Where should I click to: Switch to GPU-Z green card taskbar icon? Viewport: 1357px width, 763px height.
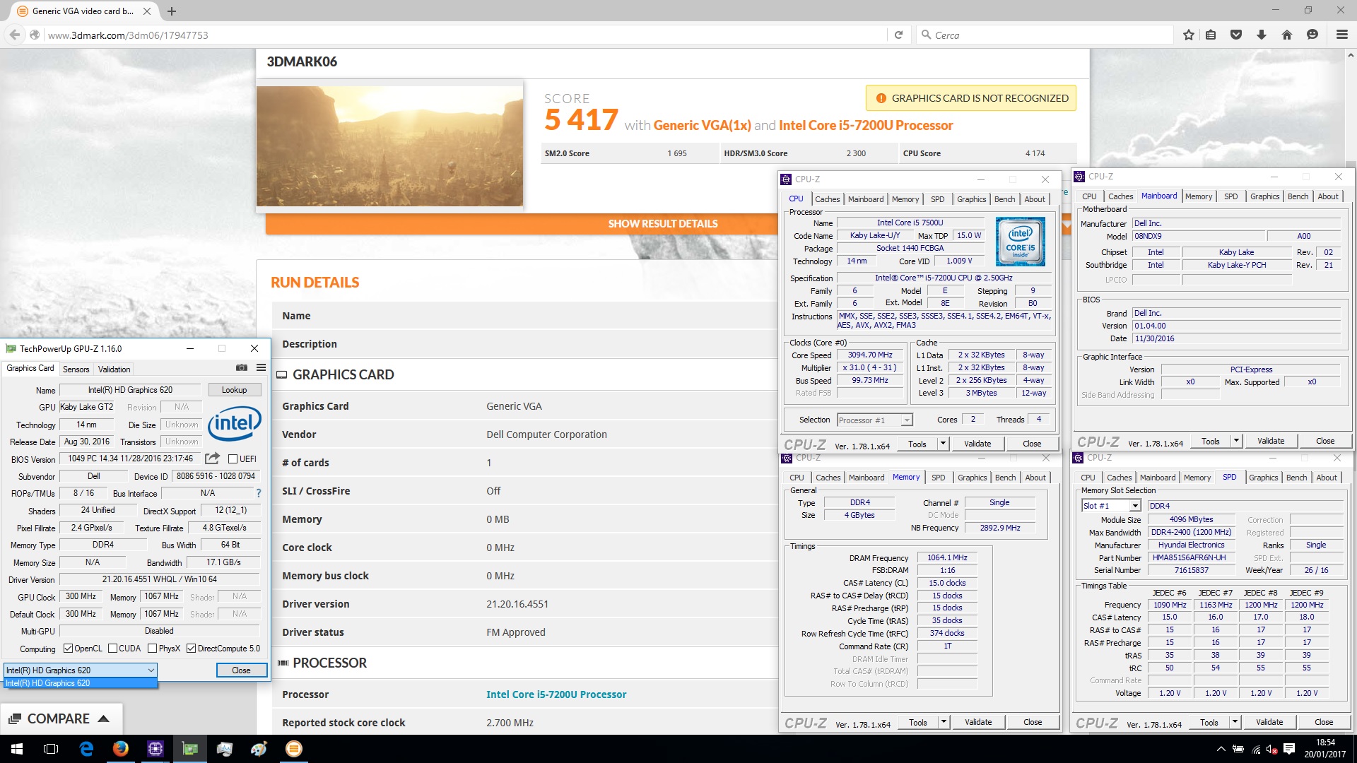coord(190,749)
